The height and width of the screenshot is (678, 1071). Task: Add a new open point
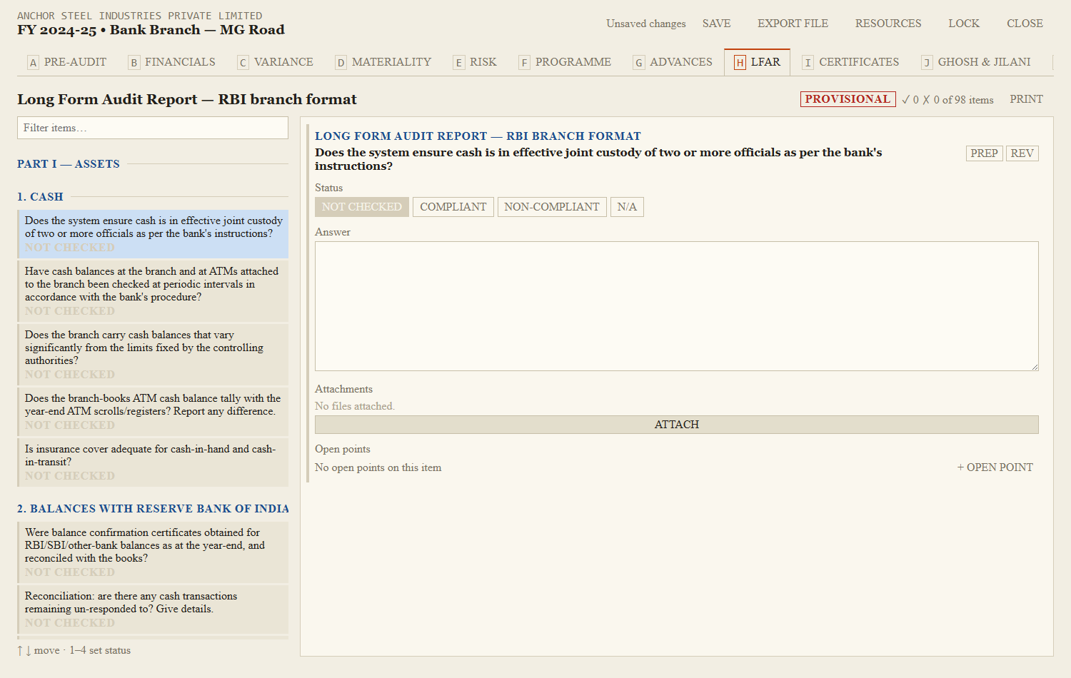tap(995, 467)
